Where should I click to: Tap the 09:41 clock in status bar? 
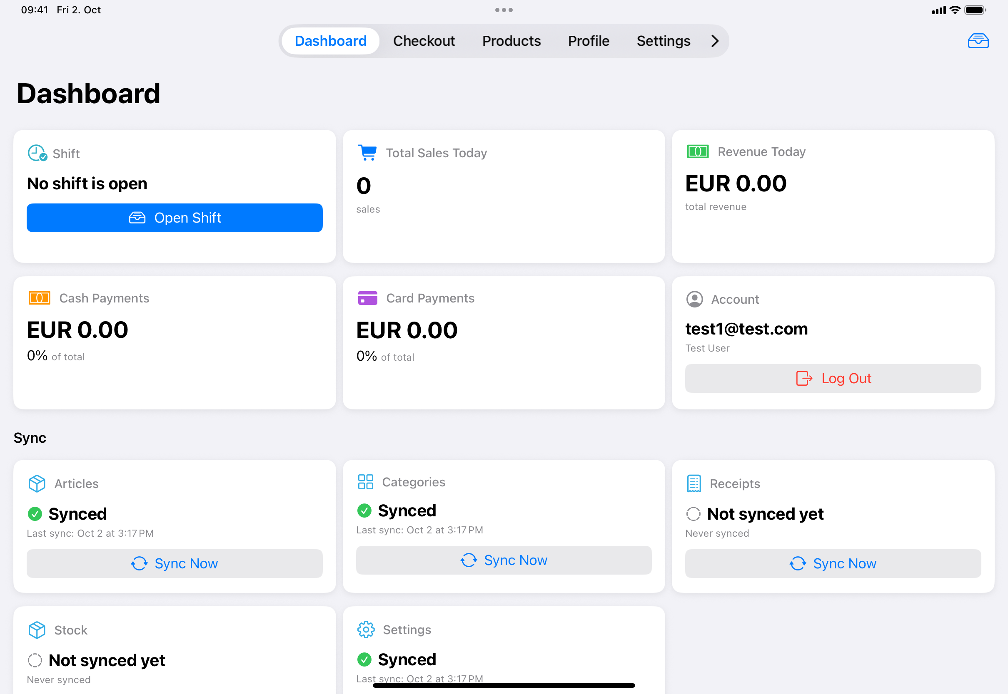[x=35, y=10]
